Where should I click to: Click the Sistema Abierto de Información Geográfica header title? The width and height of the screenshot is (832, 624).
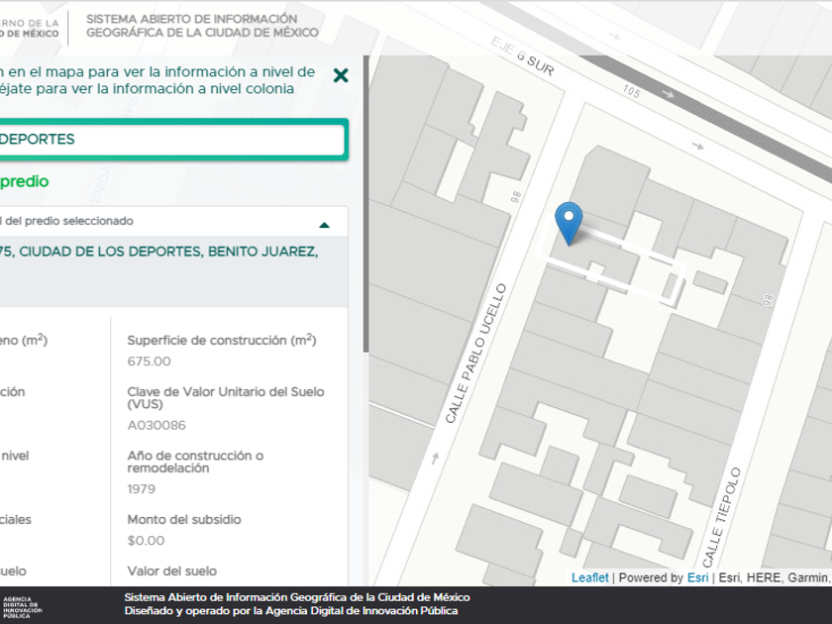pos(202,26)
